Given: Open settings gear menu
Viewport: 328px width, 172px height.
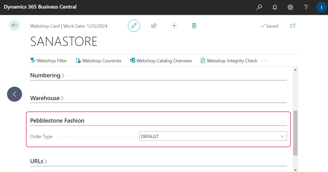Looking at the screenshot, I should tap(290, 7).
